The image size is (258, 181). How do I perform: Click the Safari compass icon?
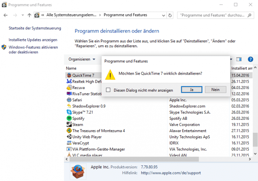tap(69, 100)
